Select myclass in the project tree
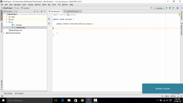 [19, 25]
